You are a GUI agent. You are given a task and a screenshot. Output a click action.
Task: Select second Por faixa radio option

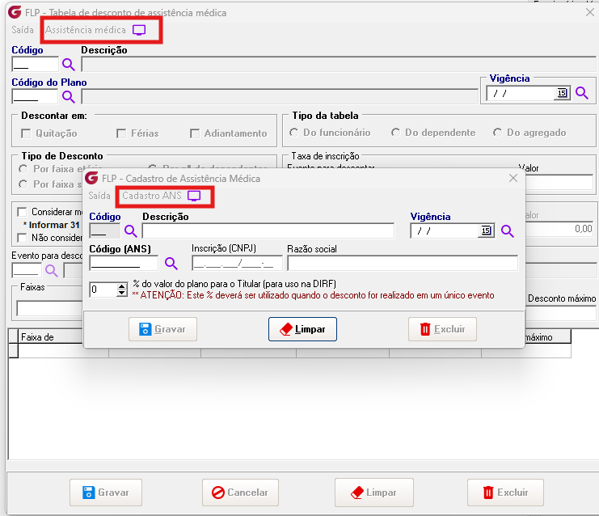click(23, 184)
